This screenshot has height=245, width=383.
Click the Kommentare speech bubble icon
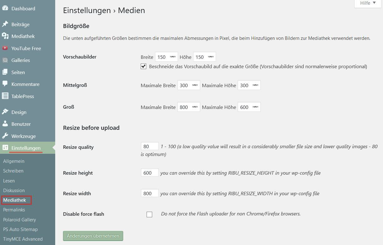pos(5,84)
